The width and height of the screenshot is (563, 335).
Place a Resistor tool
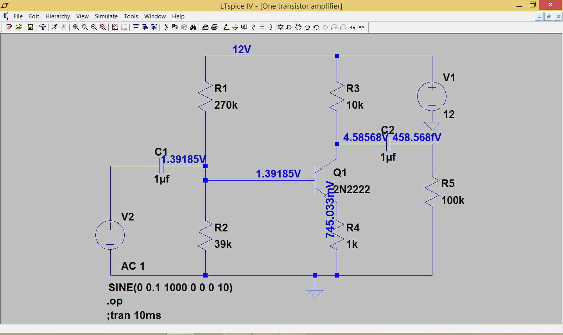coord(253,27)
